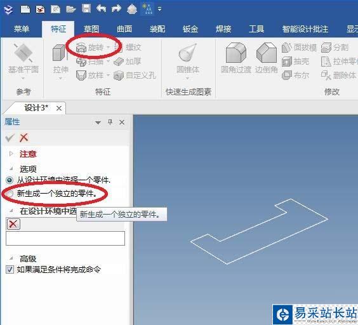358x325 pixels.
Task: Expand the 基准平面 dropdown arrow
Action: click(23, 79)
